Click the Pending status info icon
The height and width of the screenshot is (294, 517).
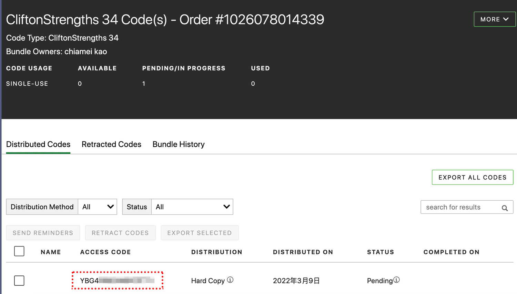pyautogui.click(x=397, y=280)
